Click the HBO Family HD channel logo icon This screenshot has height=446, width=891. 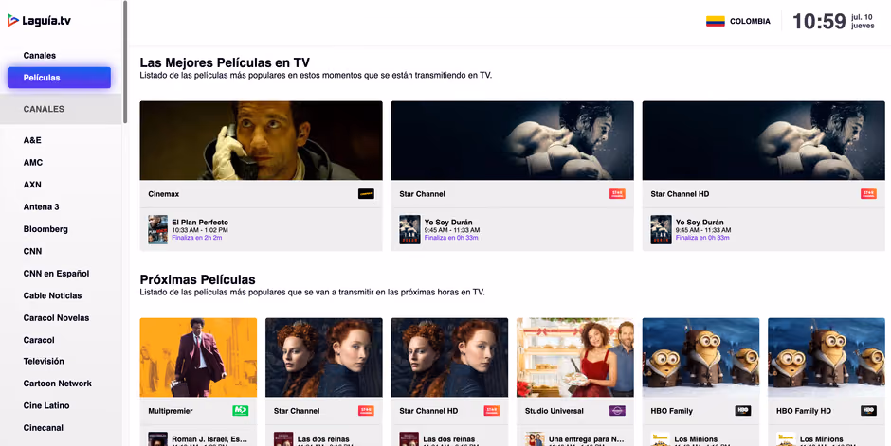(868, 411)
